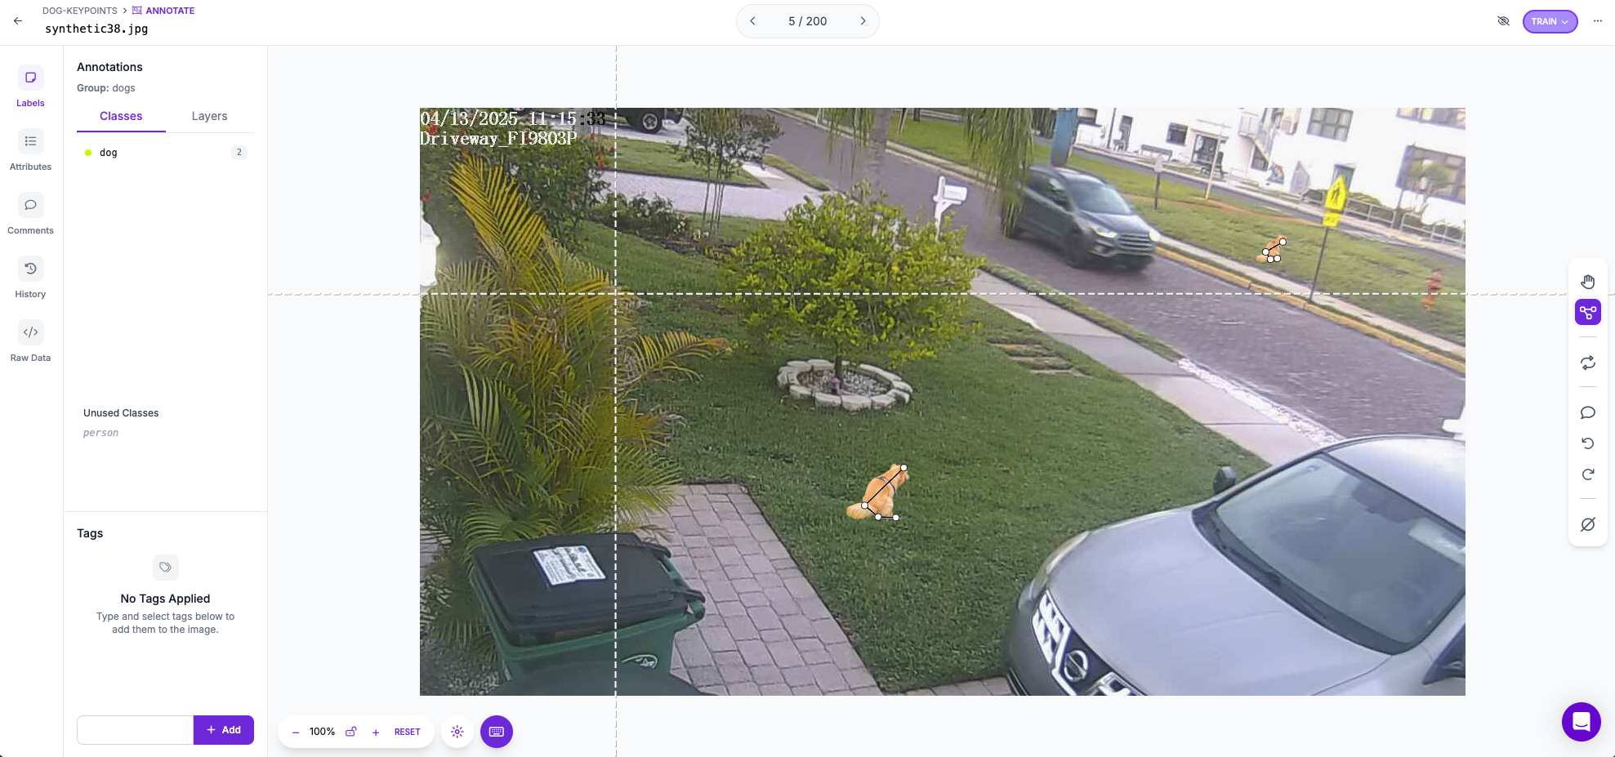The width and height of the screenshot is (1615, 757).
Task: Select the keypoint skeleton tool
Action: click(x=1587, y=312)
